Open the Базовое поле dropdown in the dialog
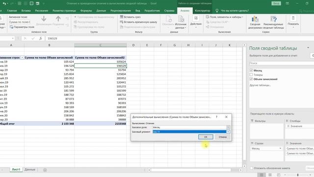The height and width of the screenshot is (177, 314). pos(228,127)
